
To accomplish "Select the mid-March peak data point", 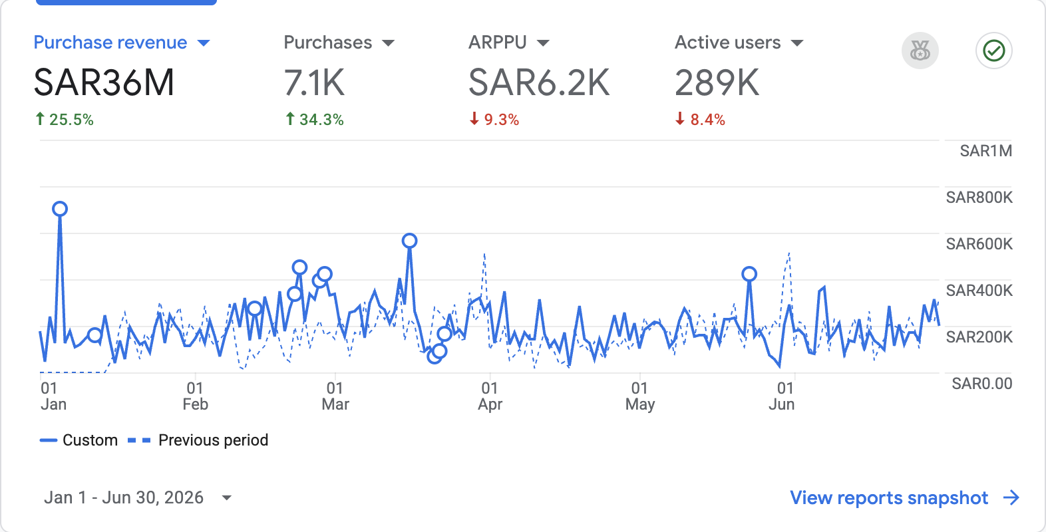I will [x=410, y=241].
